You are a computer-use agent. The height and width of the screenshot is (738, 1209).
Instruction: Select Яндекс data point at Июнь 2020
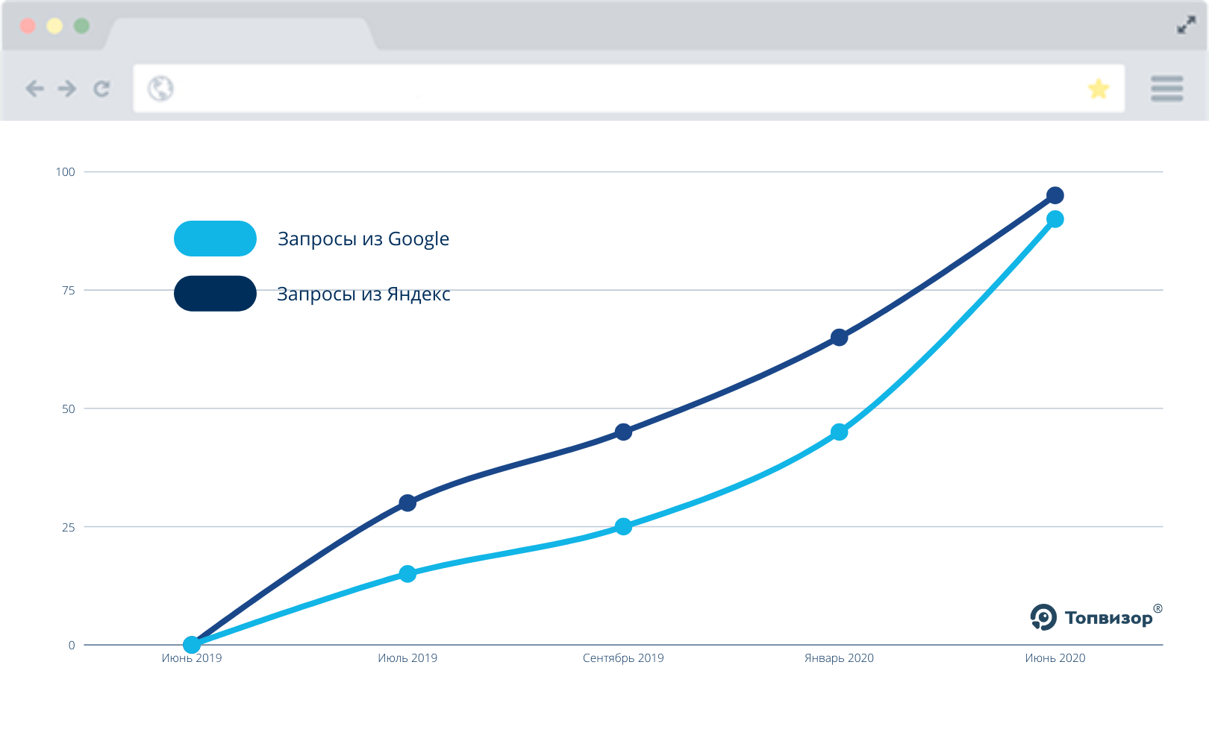pyautogui.click(x=1055, y=195)
